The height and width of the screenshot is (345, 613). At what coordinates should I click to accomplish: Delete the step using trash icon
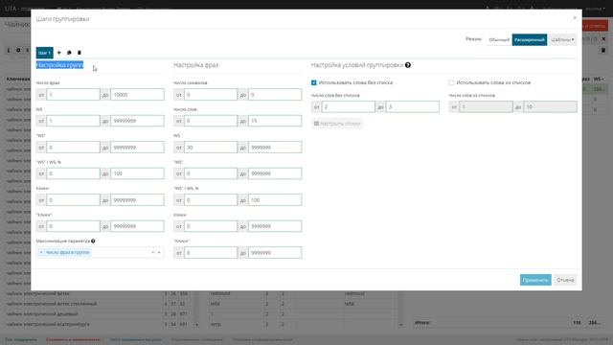coord(79,53)
